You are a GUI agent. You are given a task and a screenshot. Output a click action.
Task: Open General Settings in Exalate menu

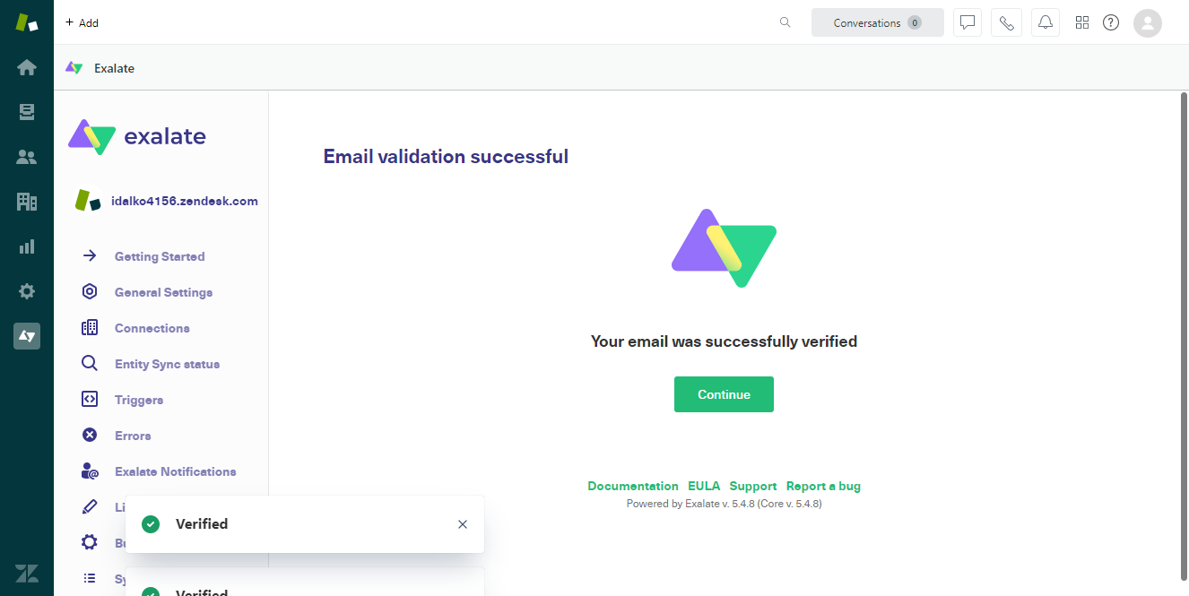(163, 292)
